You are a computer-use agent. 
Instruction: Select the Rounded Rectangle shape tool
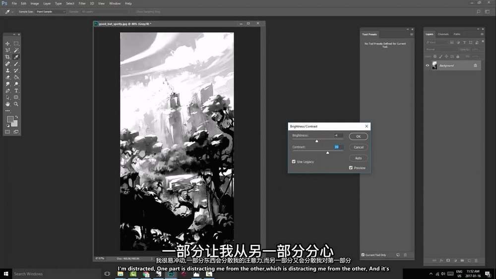coord(16,97)
